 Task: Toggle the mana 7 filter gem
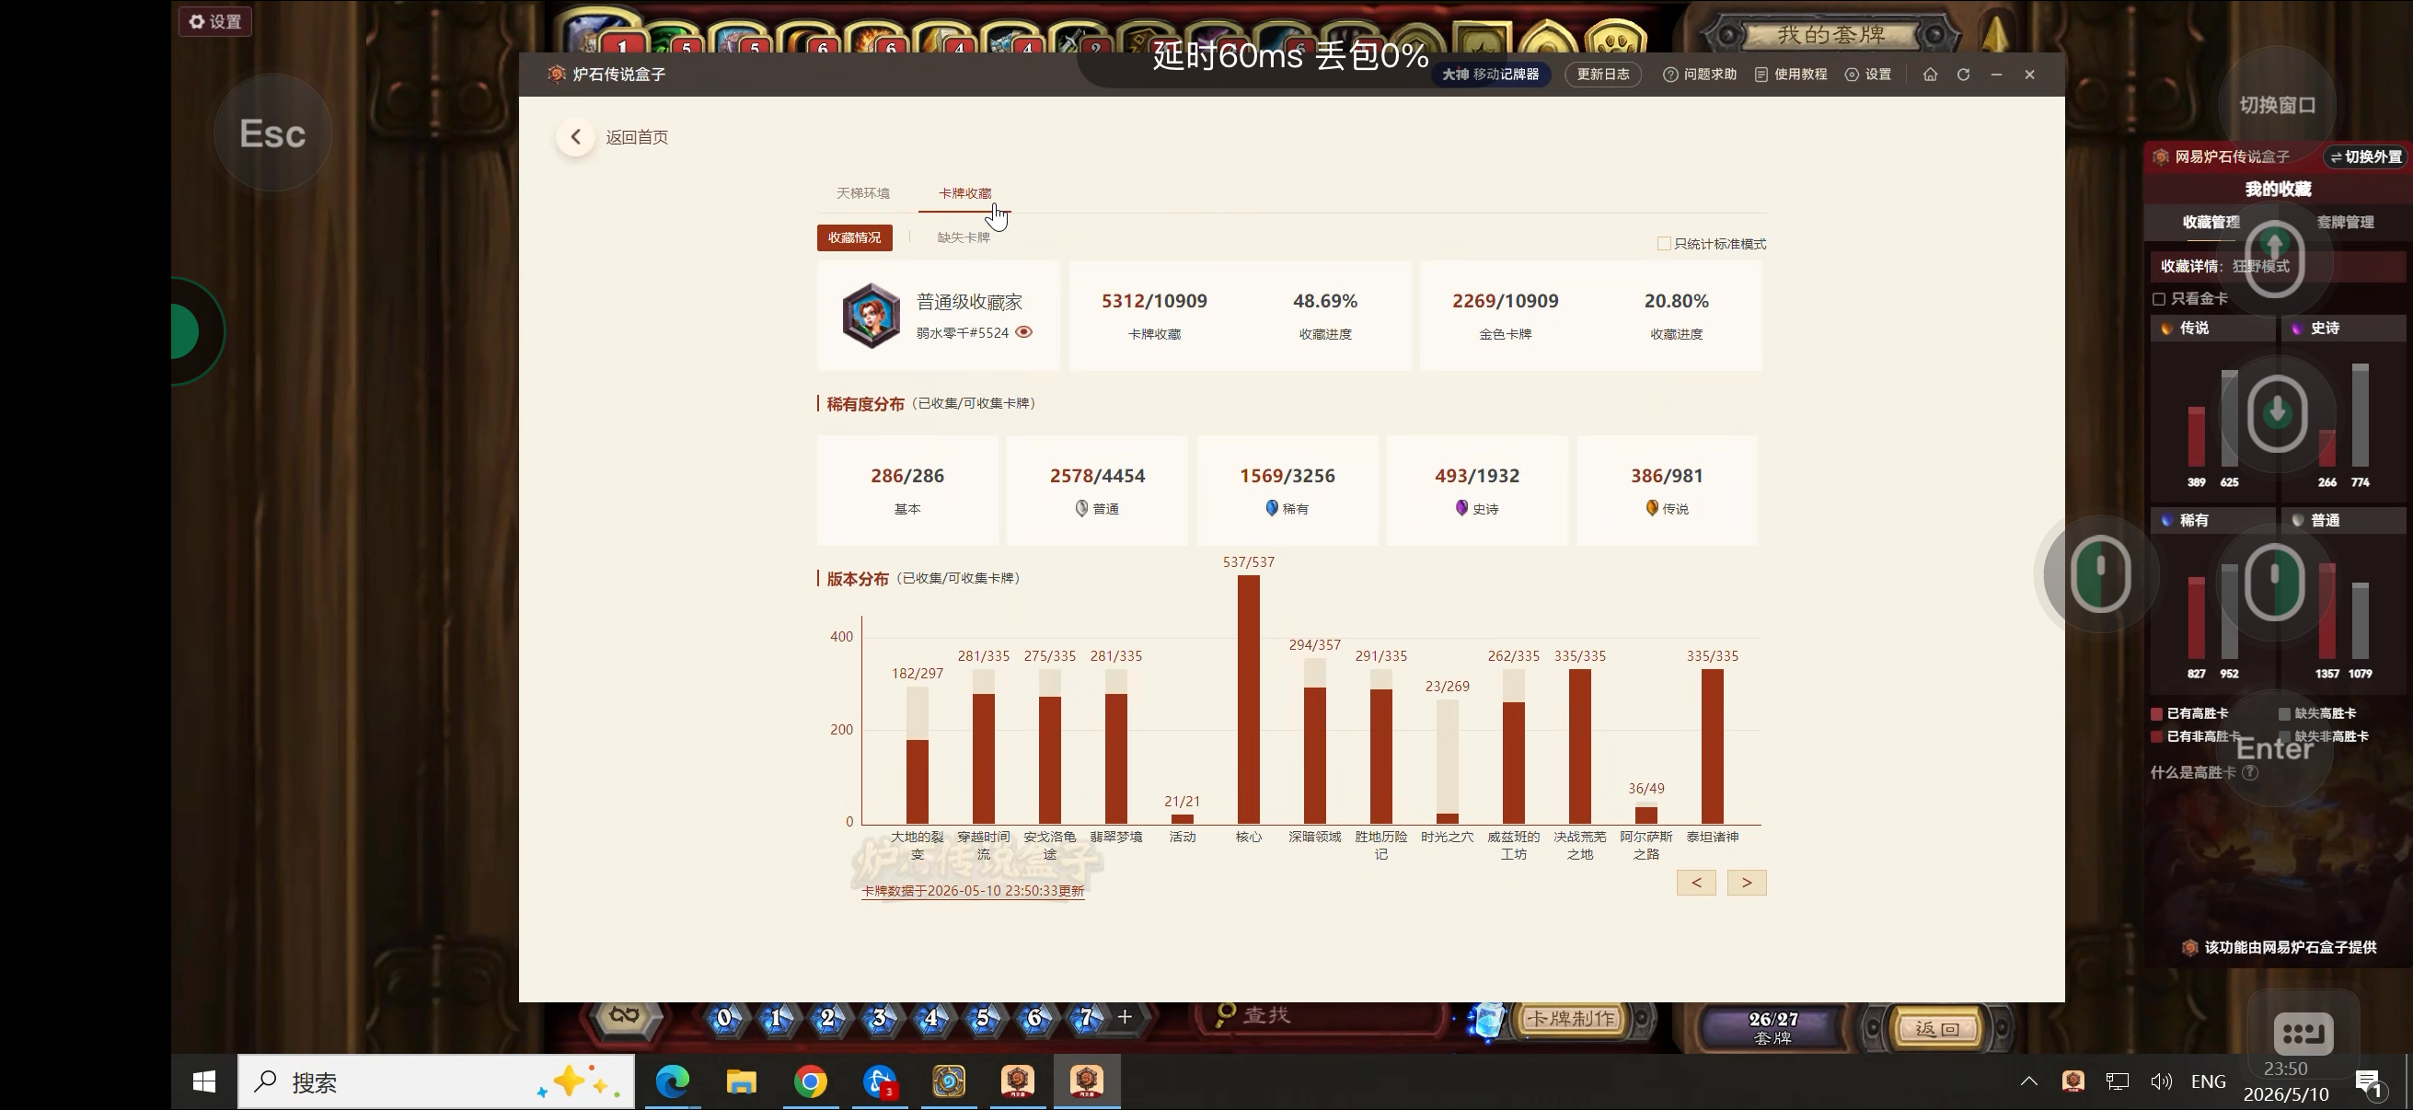pyautogui.click(x=1087, y=1017)
